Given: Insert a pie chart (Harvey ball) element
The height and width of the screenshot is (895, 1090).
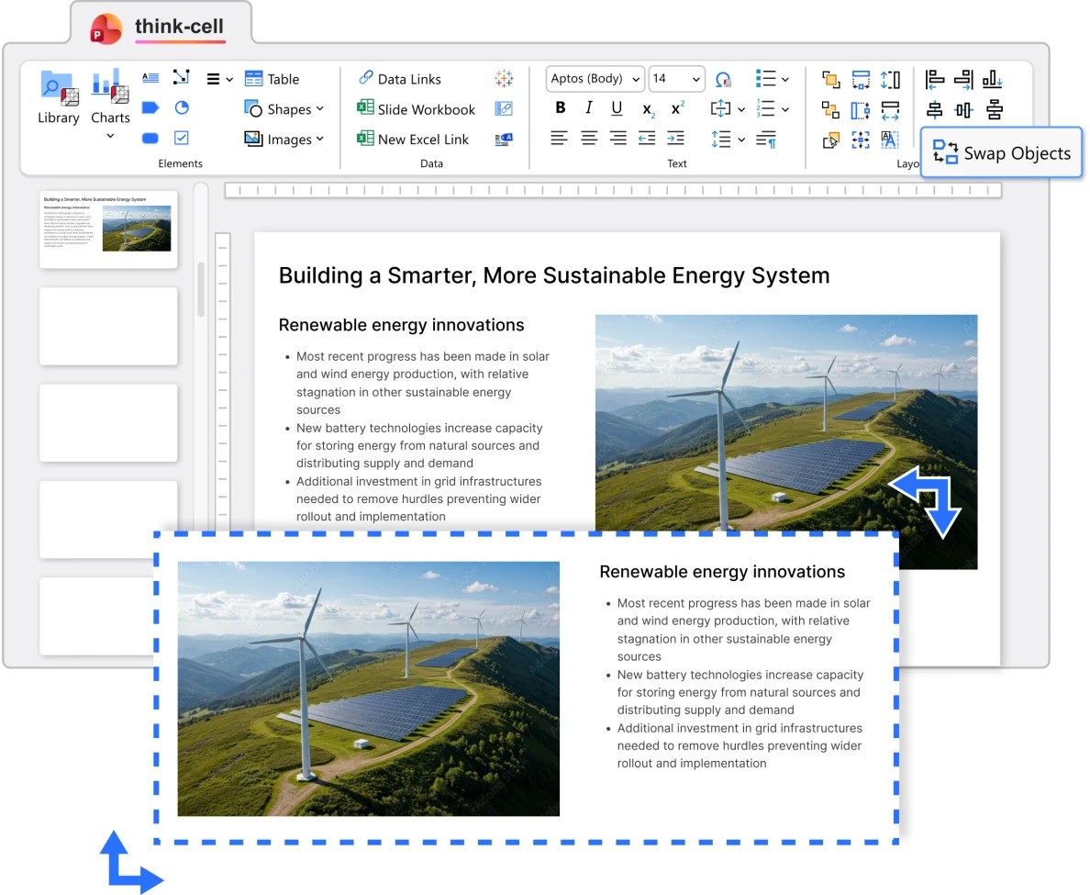Looking at the screenshot, I should (x=182, y=108).
